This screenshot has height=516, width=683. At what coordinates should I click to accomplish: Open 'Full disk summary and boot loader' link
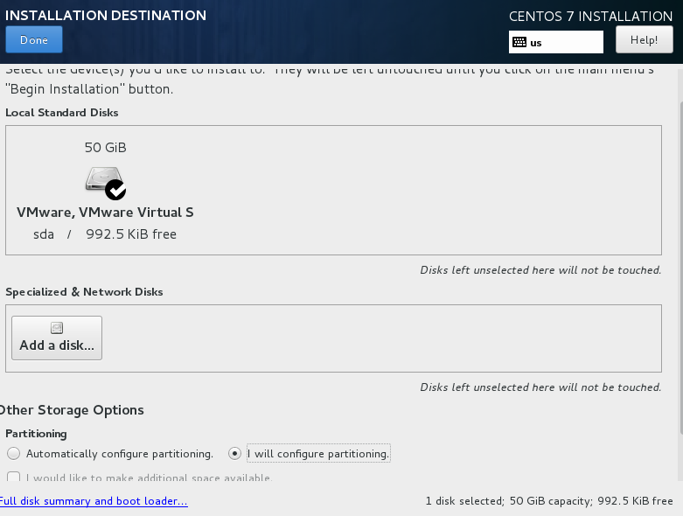click(x=93, y=501)
